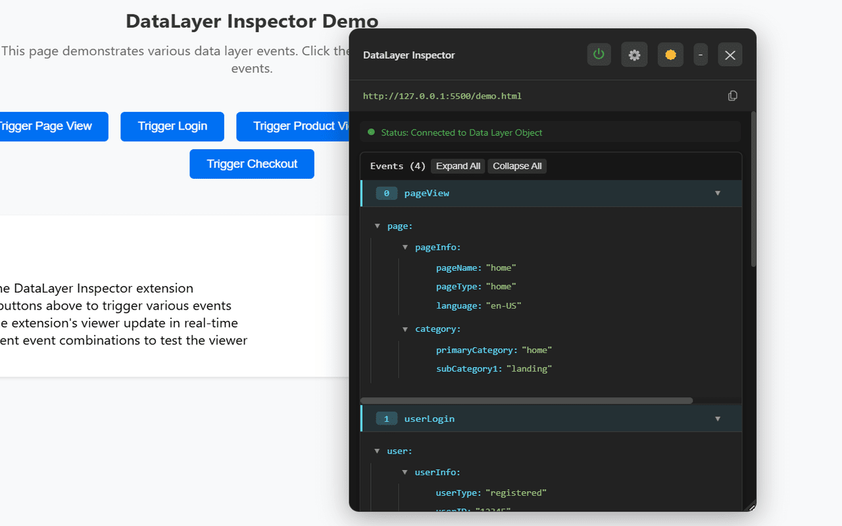Open the extension settings gear
842x526 pixels.
(x=634, y=55)
